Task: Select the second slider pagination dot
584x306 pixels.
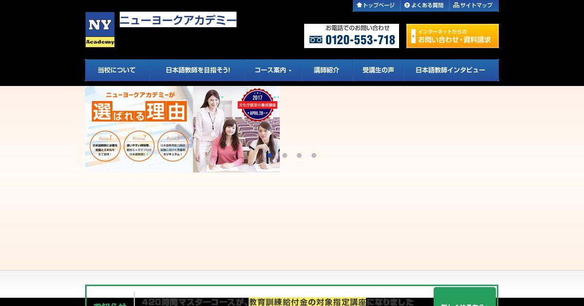Action: coord(285,155)
